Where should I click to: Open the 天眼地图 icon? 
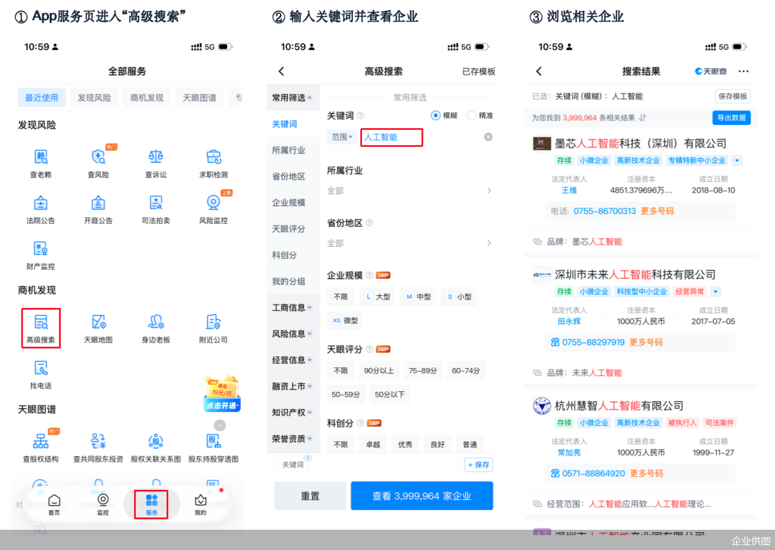99,322
